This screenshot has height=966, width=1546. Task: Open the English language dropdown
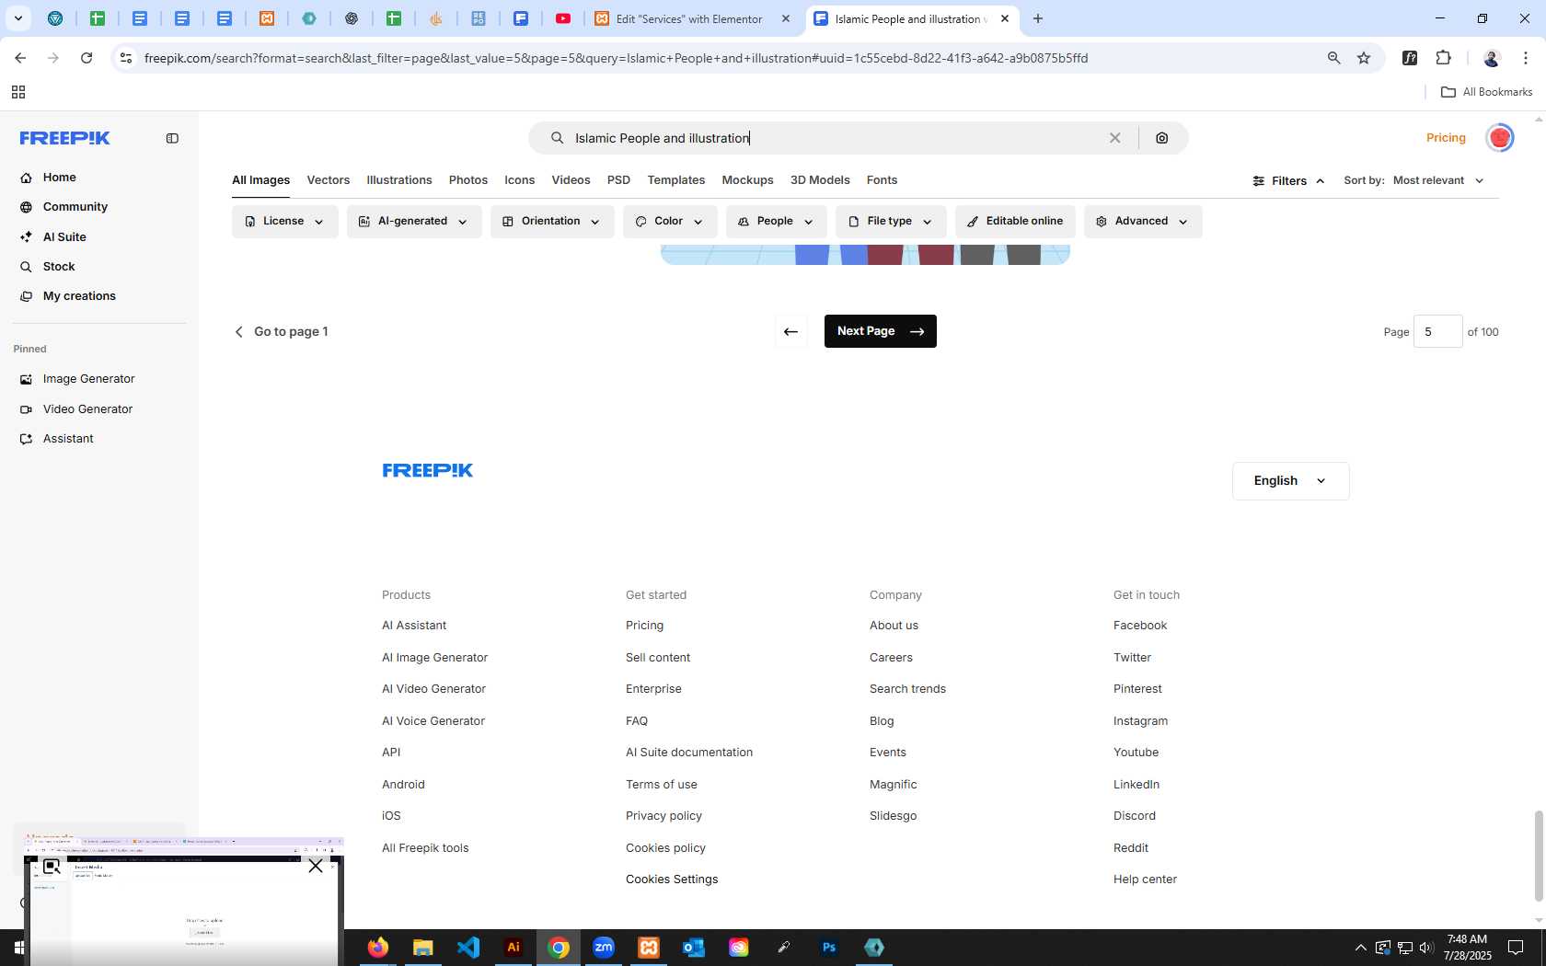(1290, 481)
